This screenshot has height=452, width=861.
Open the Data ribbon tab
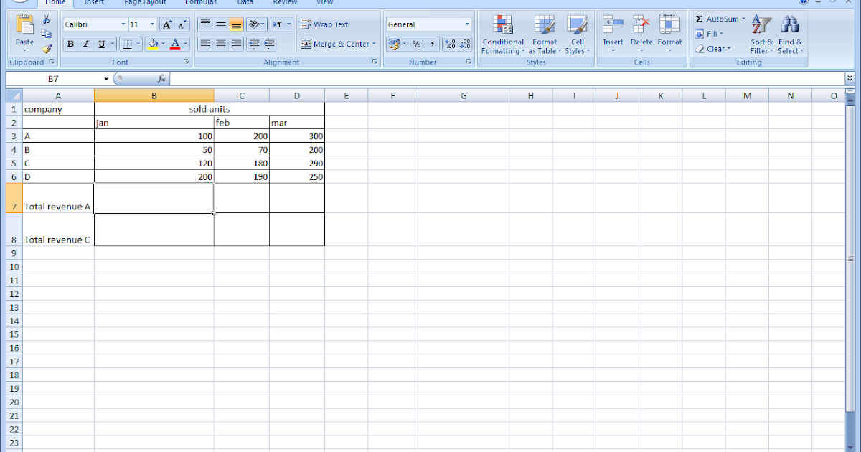(x=245, y=3)
